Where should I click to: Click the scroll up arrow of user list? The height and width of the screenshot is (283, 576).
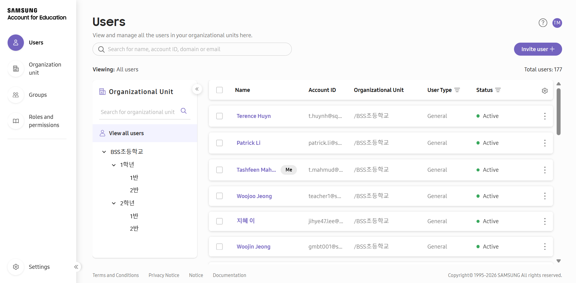point(559,84)
